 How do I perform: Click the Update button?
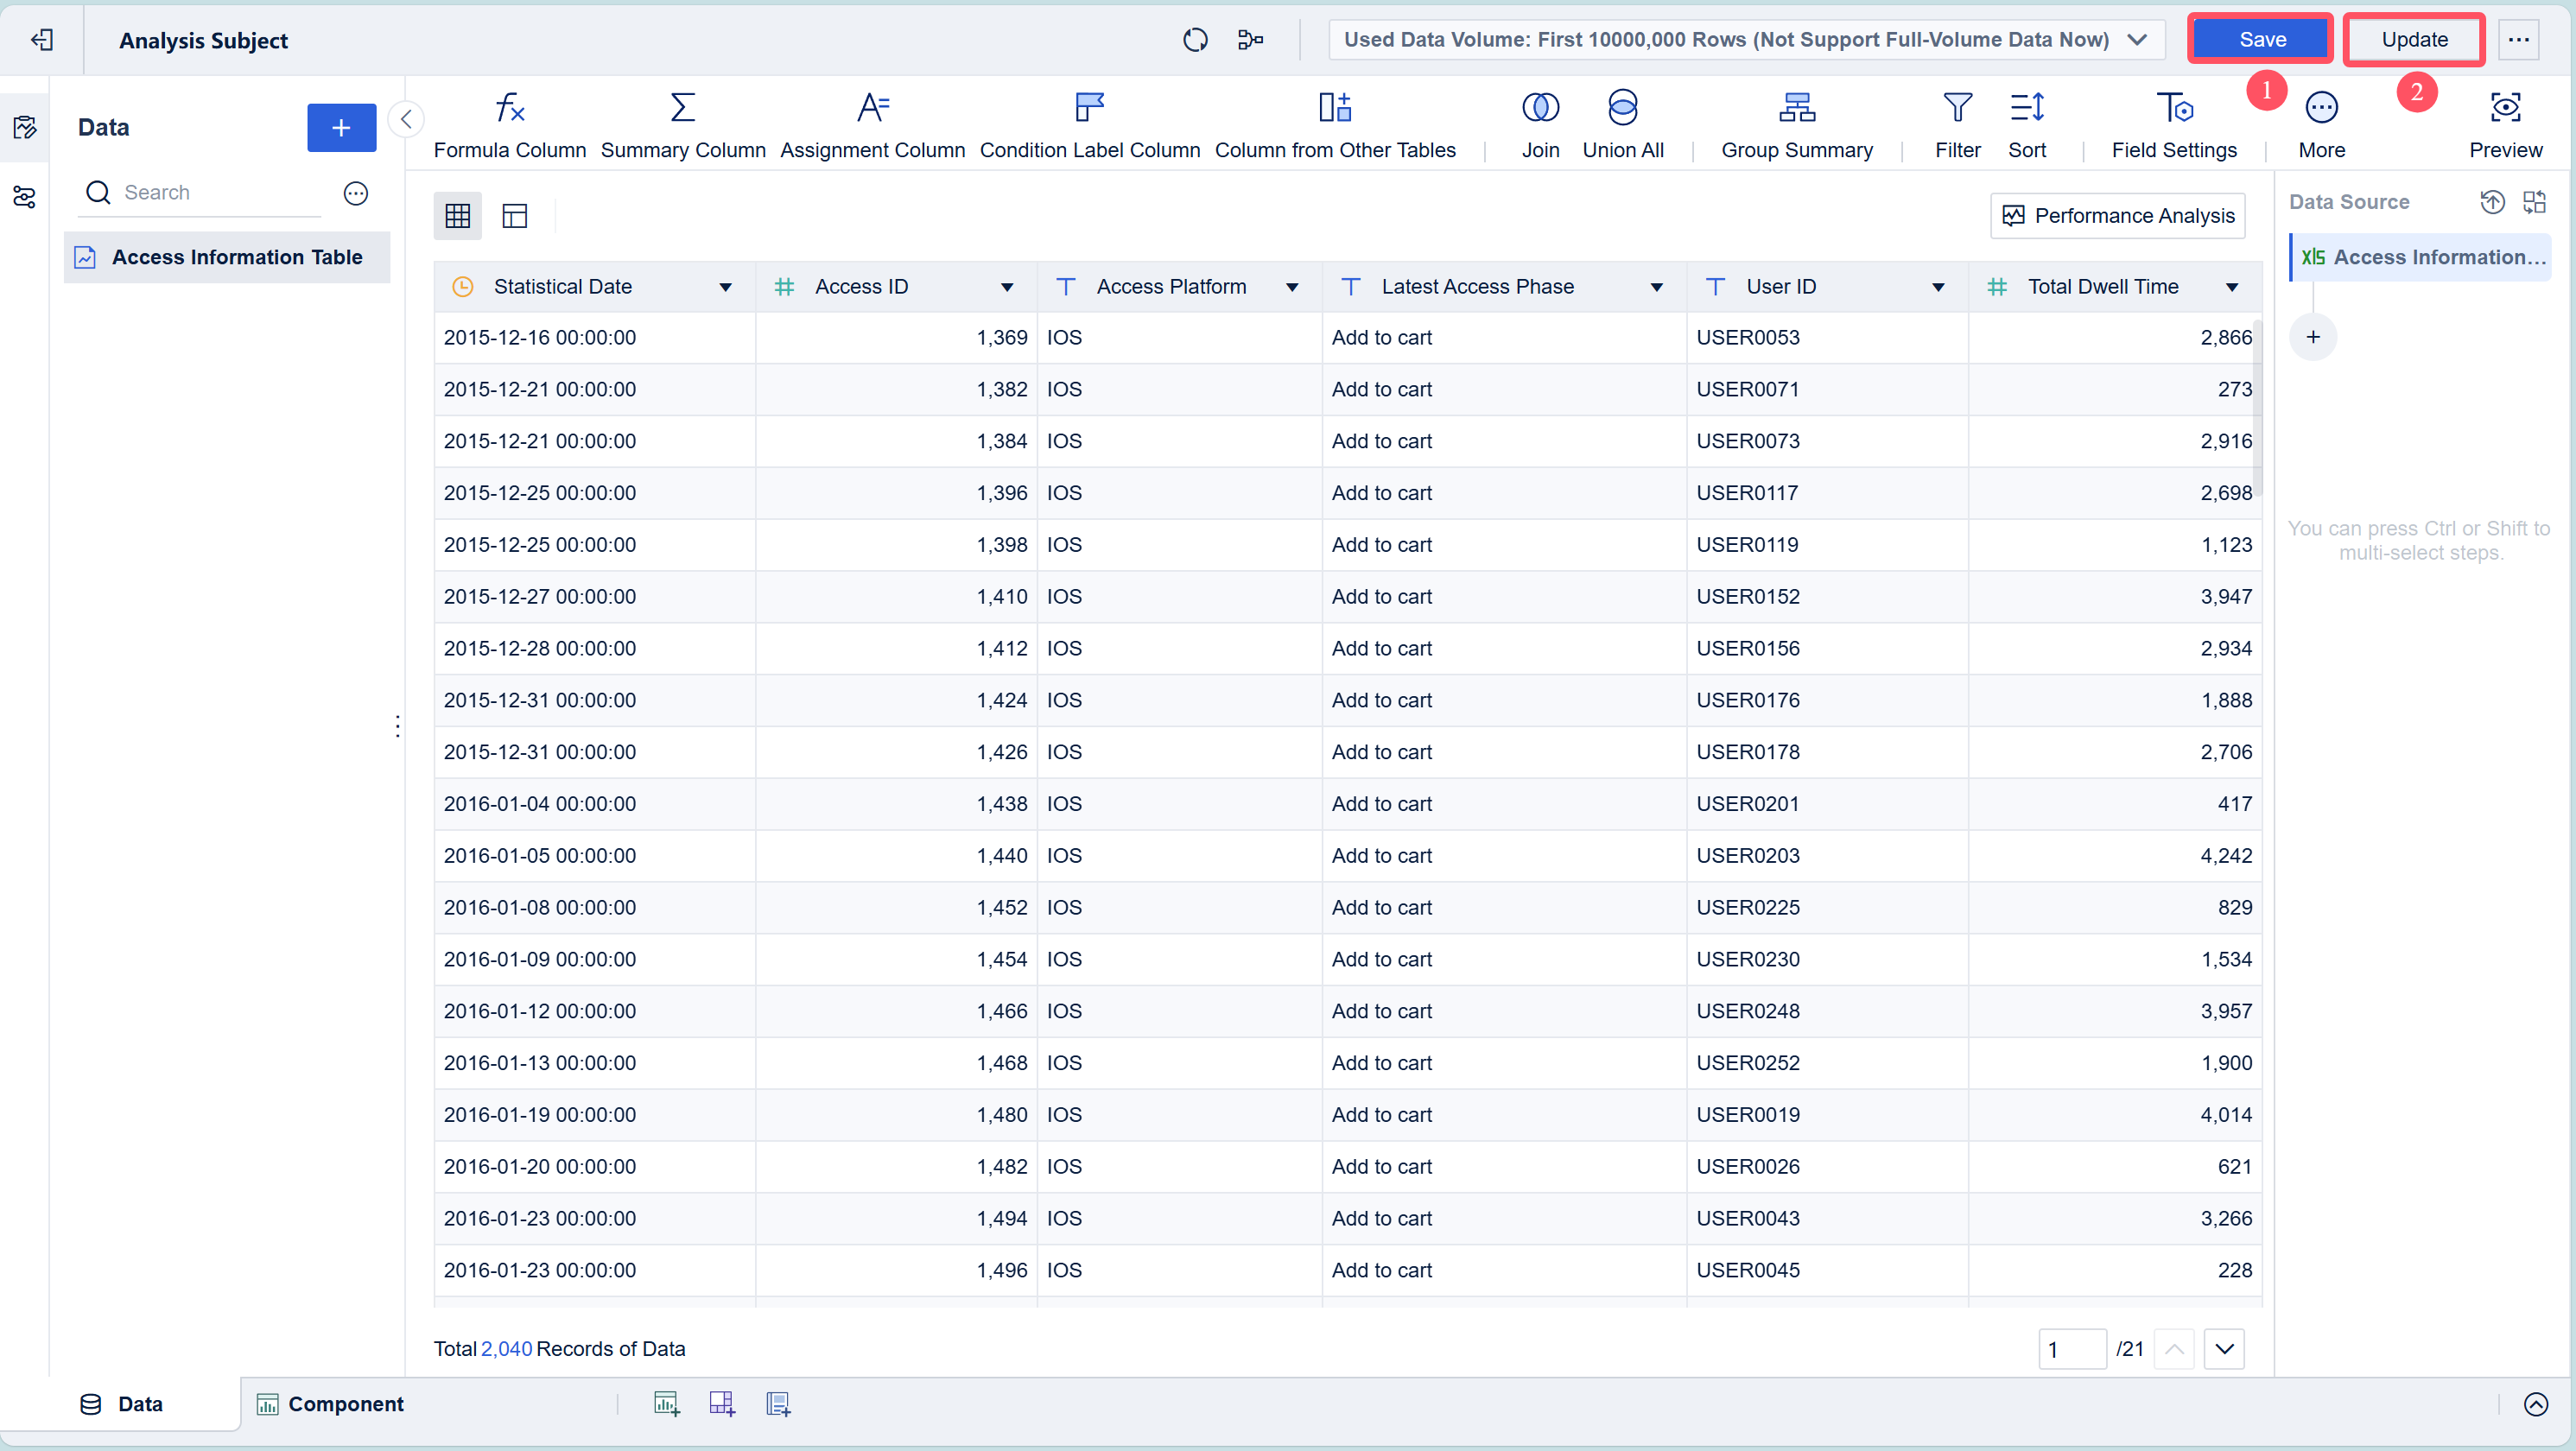click(x=2414, y=39)
